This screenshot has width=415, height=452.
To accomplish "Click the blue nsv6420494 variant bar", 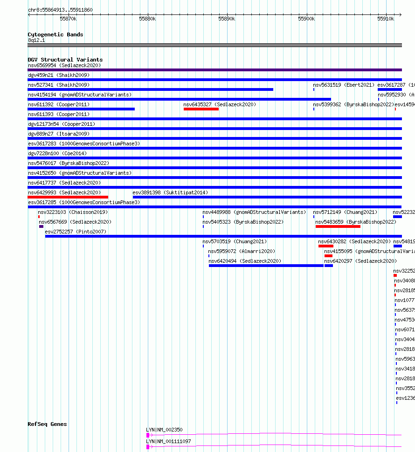I will click(x=266, y=266).
